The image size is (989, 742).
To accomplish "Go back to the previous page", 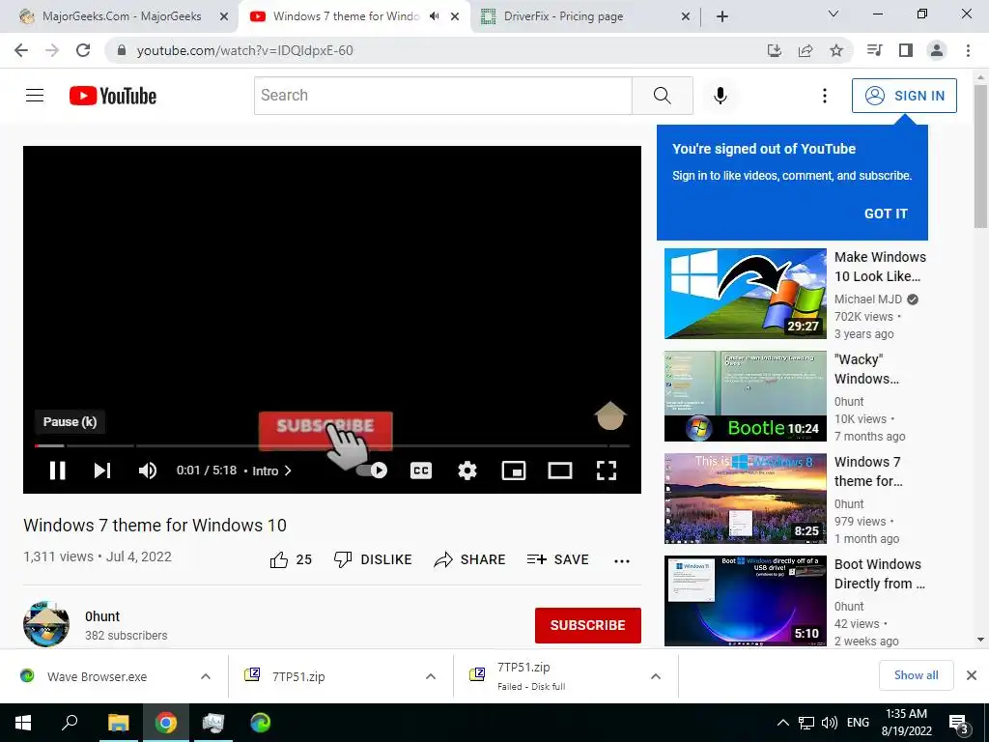I will point(21,50).
